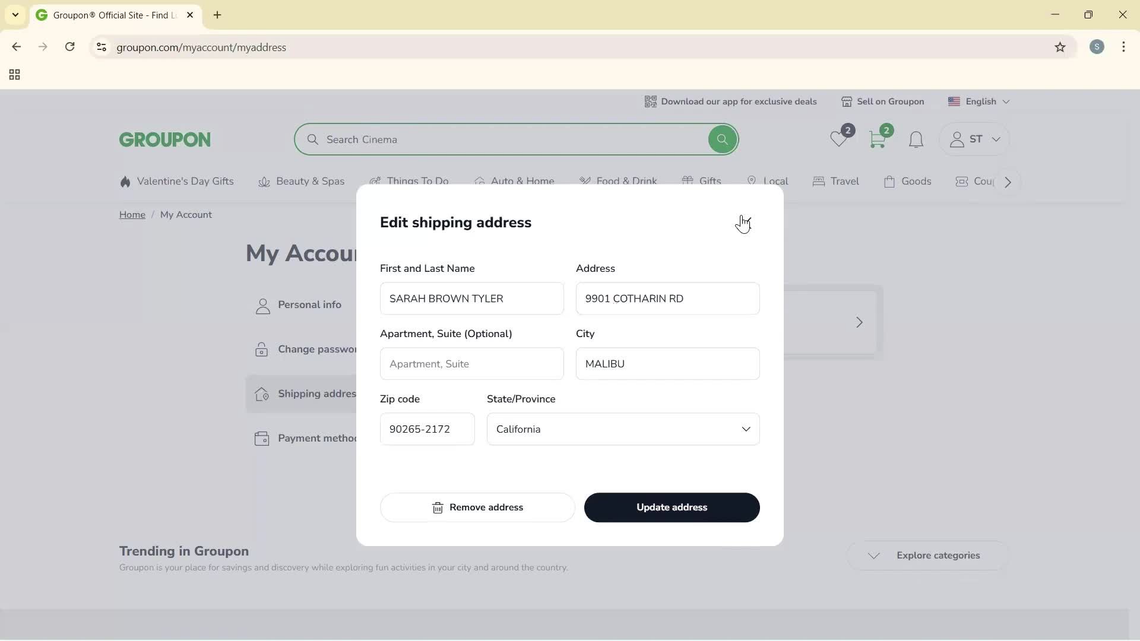1140x641 pixels.
Task: Go to Home via the breadcrumb link
Action: click(132, 214)
